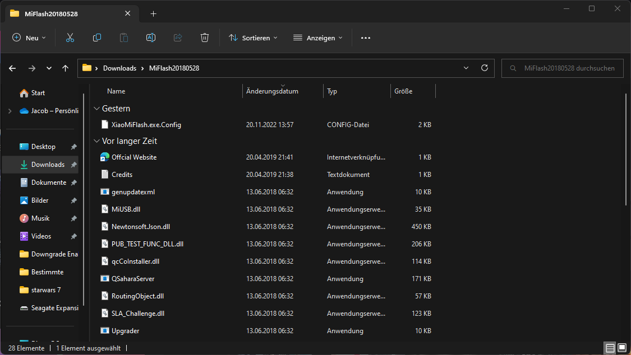Navigate back with the left arrow
This screenshot has width=631, height=355.
(x=12, y=68)
